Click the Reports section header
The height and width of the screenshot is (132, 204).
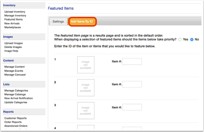point(24,112)
